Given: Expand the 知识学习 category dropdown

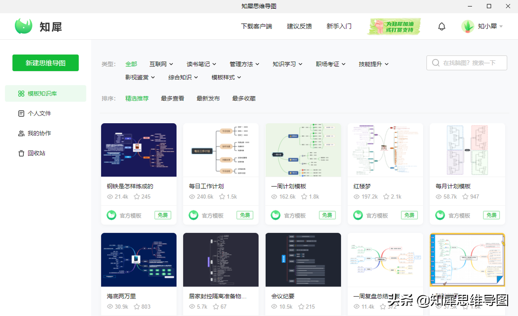Looking at the screenshot, I should 287,64.
